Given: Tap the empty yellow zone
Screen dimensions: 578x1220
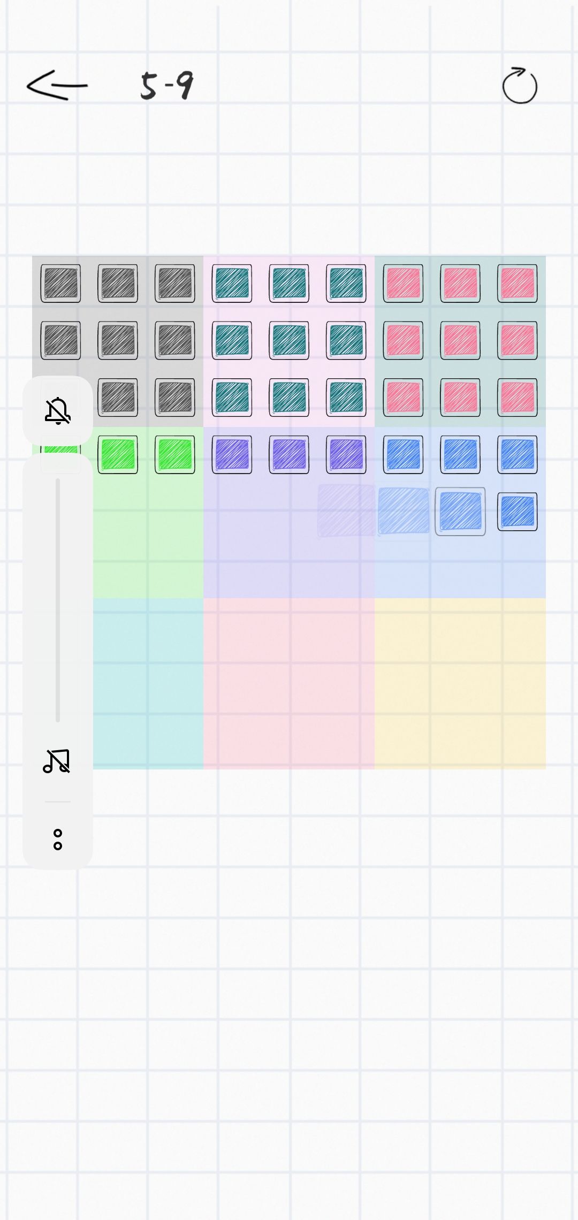Looking at the screenshot, I should point(460,684).
